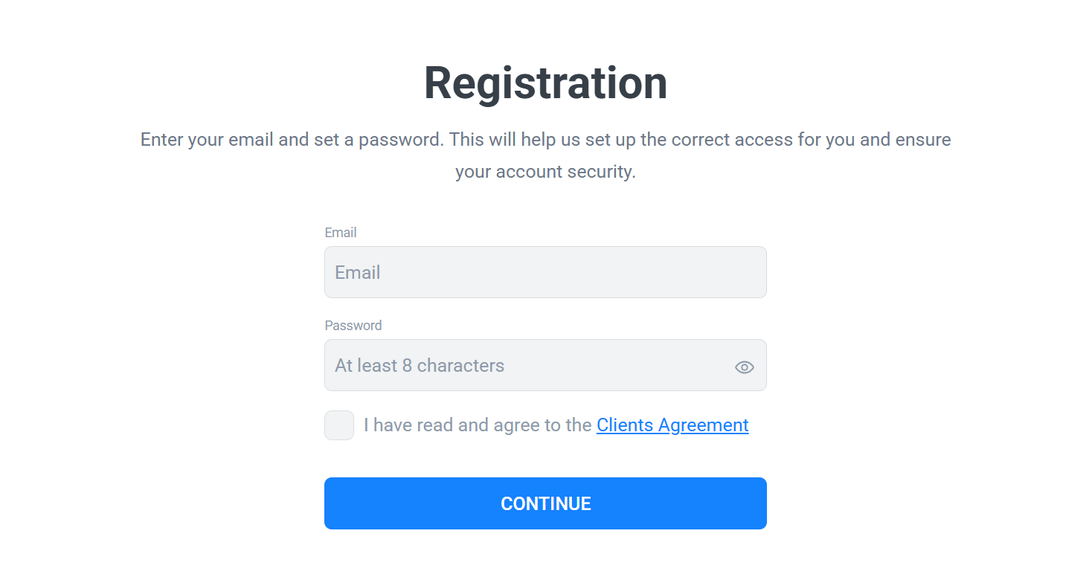Click the Registration heading
This screenshot has height=577, width=1092.
pos(545,83)
